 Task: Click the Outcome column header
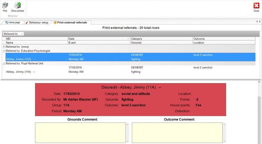(224, 39)
